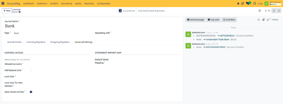Screen dimensions: 283x104
Task: Click the green Administrator avatar in top bar
Action: (266, 3)
